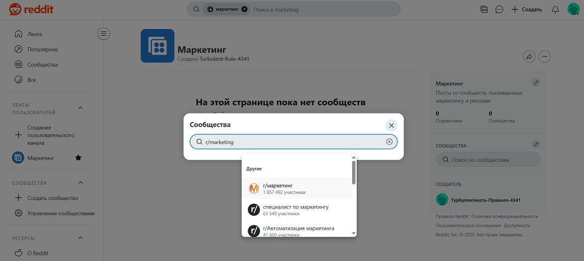Open the three-dots more options button
Screen dimensions: 584x261
[x=545, y=56]
